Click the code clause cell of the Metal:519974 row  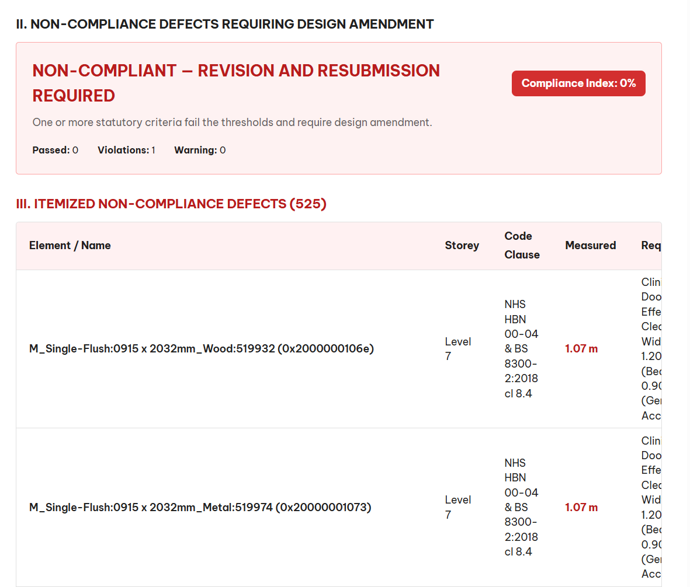[x=522, y=508]
